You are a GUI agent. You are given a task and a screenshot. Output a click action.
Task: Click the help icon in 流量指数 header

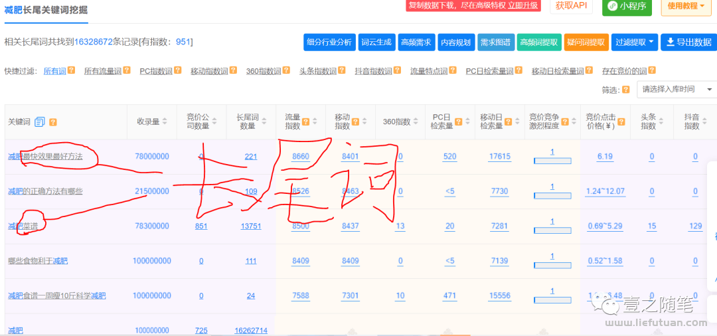(306, 122)
